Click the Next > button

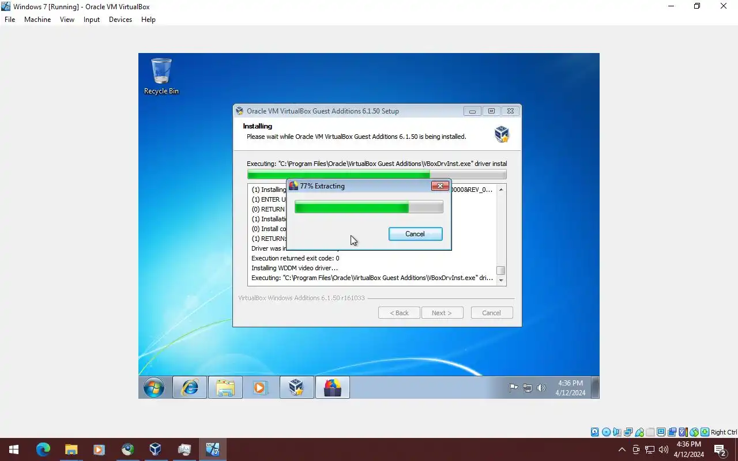coord(442,313)
